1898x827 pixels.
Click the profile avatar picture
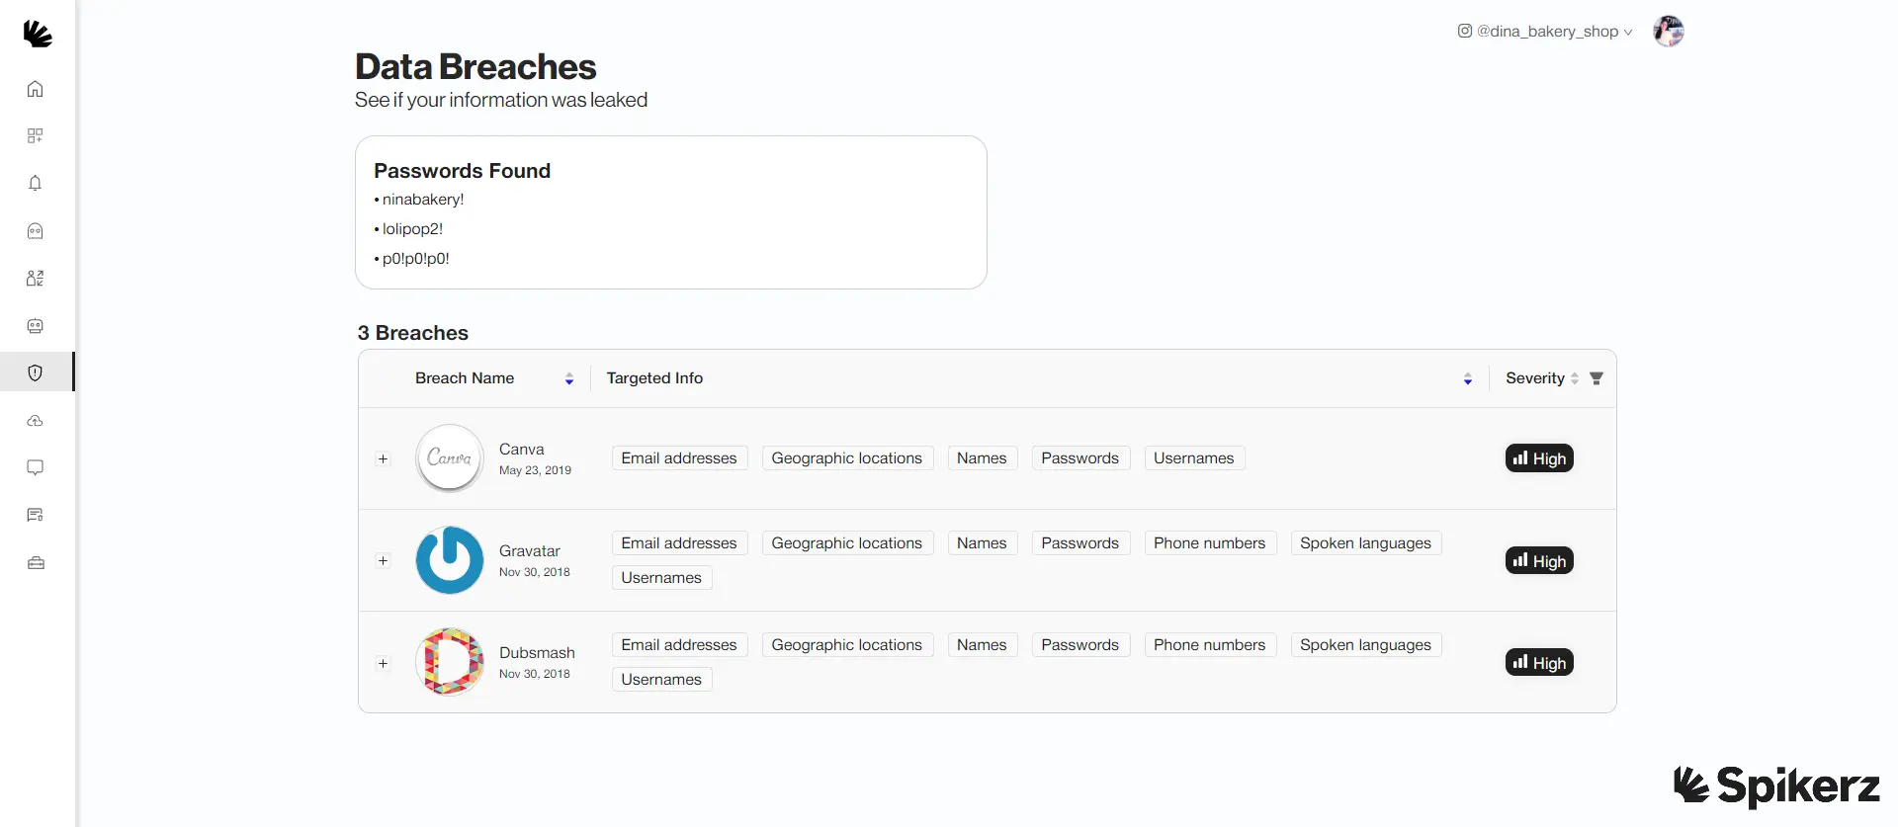pyautogui.click(x=1669, y=32)
